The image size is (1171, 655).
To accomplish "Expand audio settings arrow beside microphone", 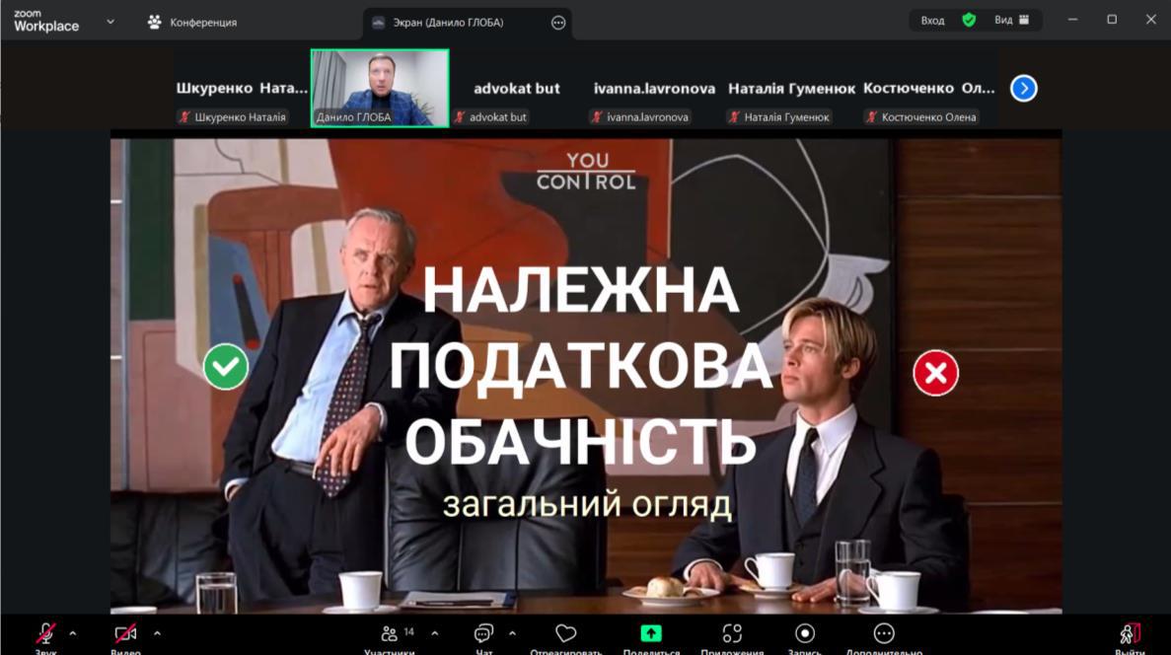I will point(73,633).
